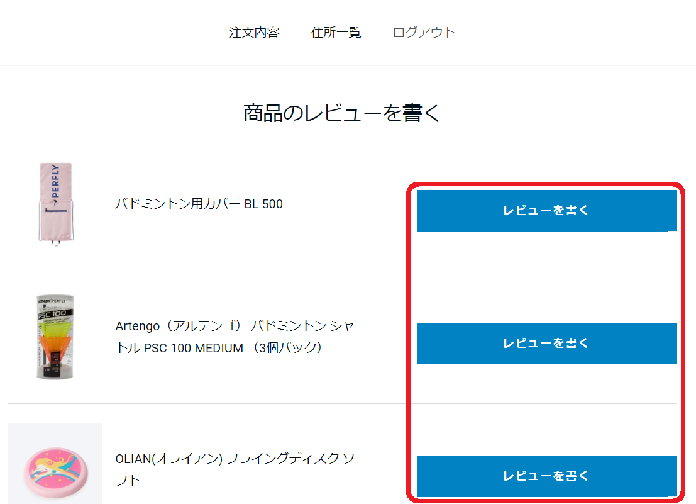696x504 pixels.
Task: Open the pink flying disc thumbnail
Action: pyautogui.click(x=55, y=464)
